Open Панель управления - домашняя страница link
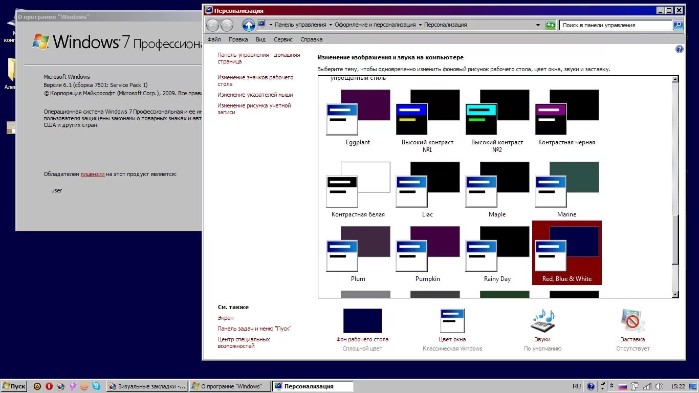This screenshot has width=699, height=393. tap(258, 58)
